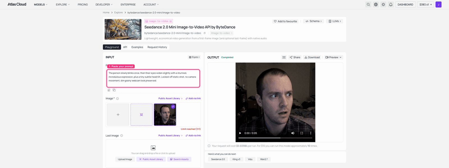
Task: Switch to the Examples tab
Action: (137, 47)
